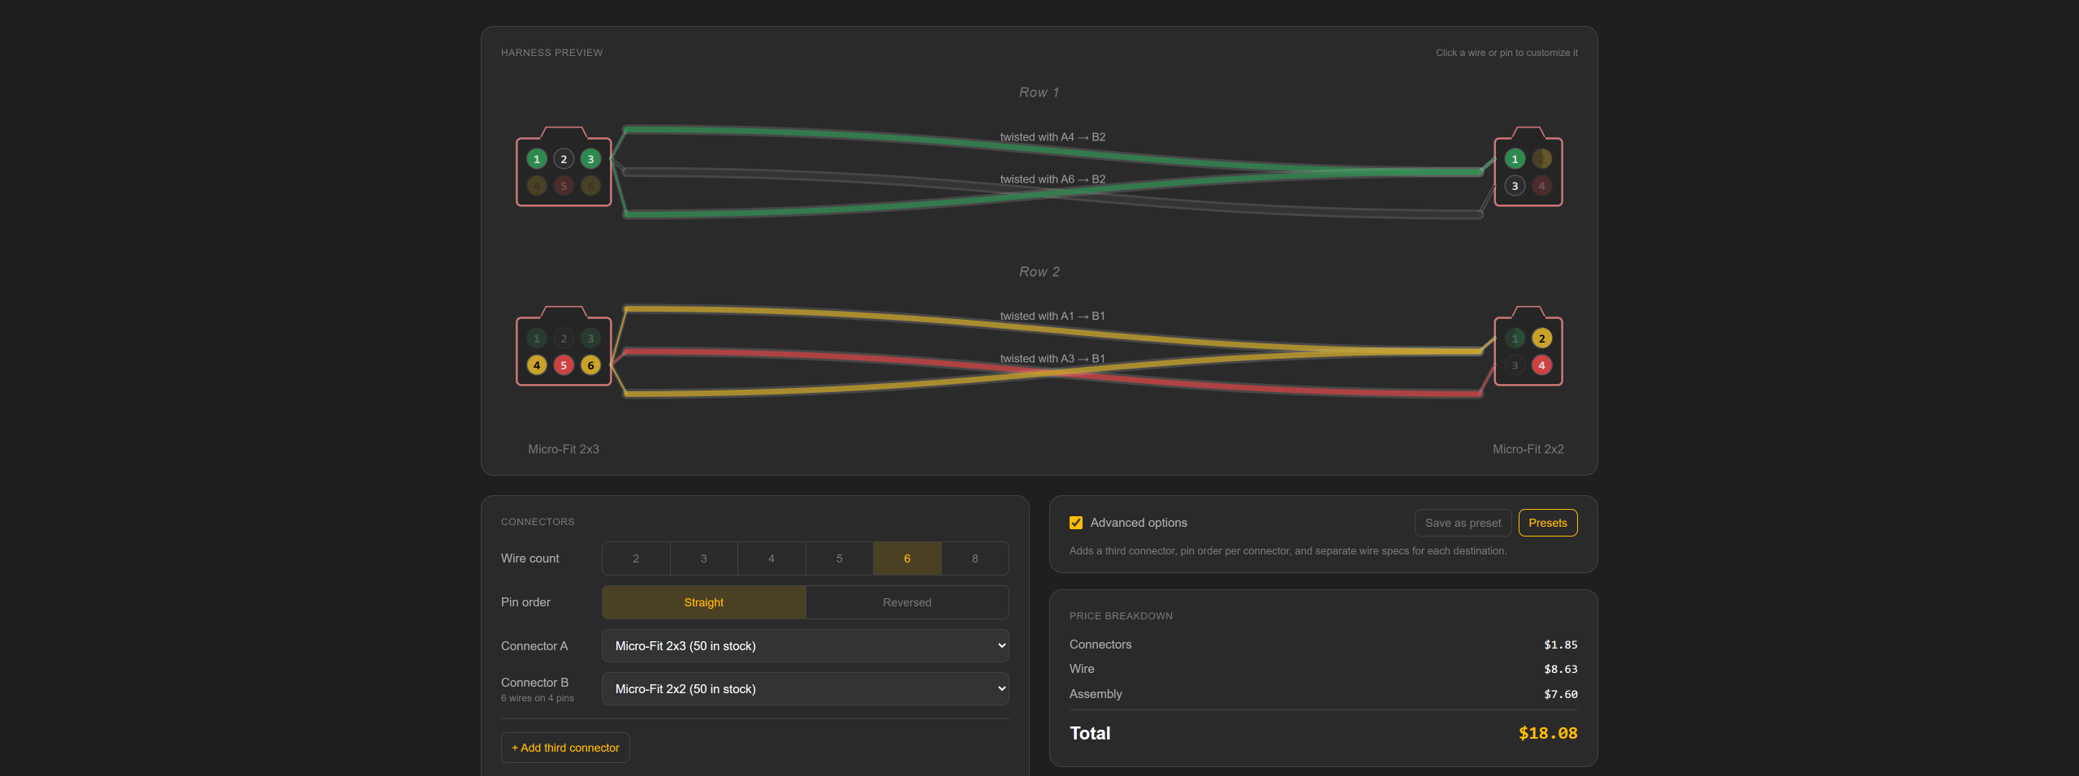Viewport: 2079px width, 776px height.
Task: Set pin order to Reversed
Action: [x=907, y=602]
